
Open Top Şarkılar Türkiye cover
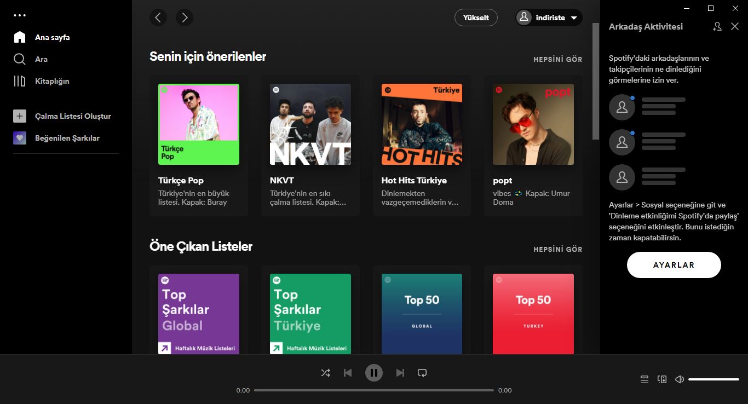click(x=310, y=314)
